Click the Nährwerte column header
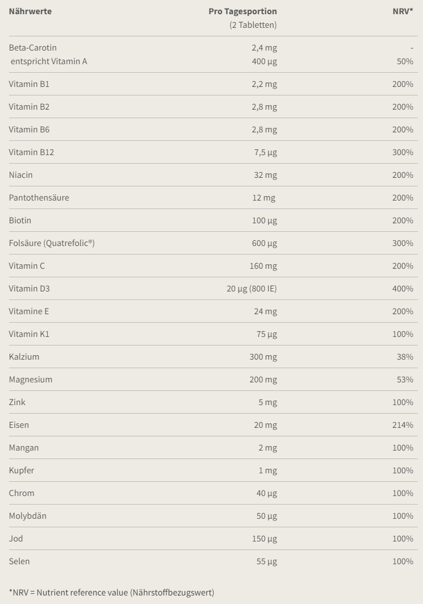Screen dimensions: 423x604 click(30, 11)
